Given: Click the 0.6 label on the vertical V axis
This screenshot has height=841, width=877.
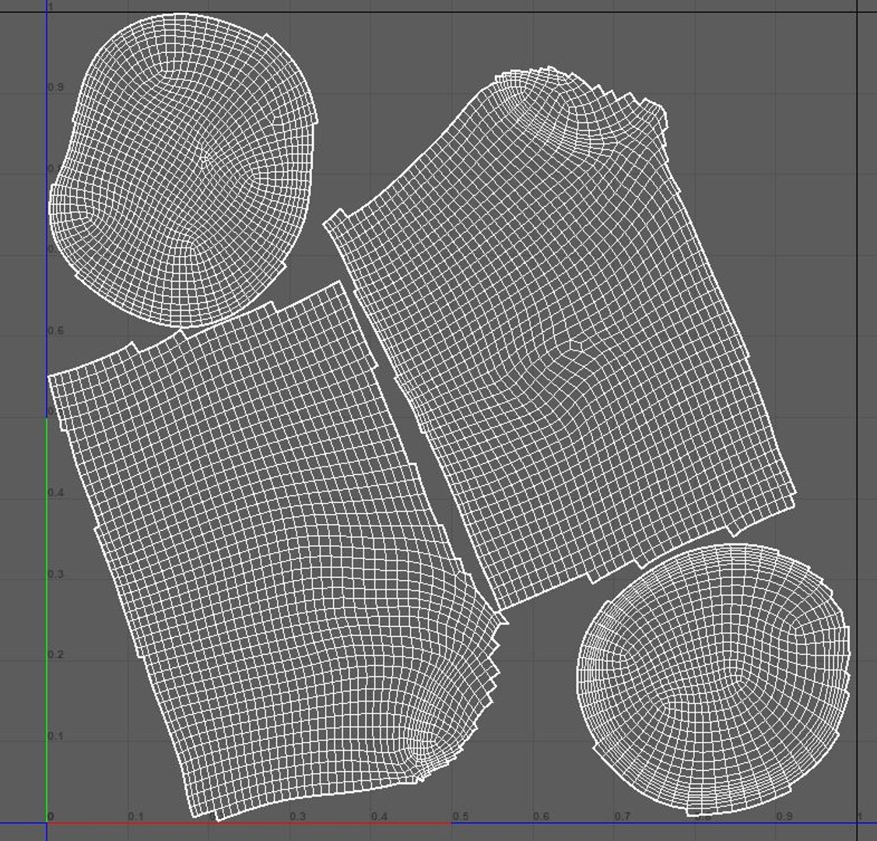Looking at the screenshot, I should click(x=55, y=331).
